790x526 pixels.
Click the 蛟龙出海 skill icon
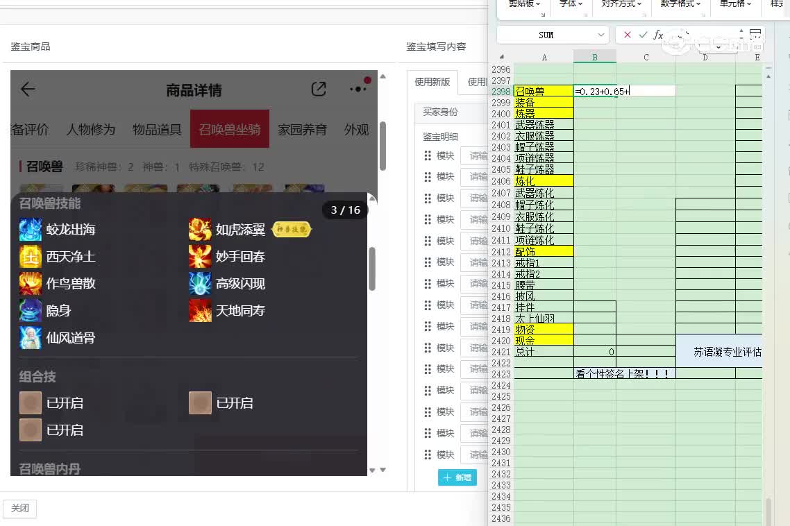coord(31,230)
